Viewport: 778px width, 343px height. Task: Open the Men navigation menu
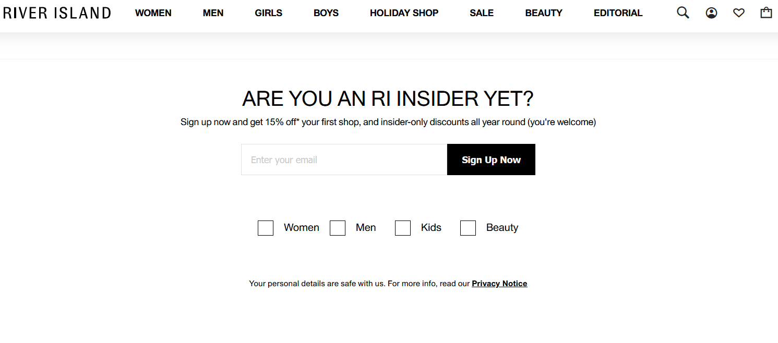click(213, 13)
